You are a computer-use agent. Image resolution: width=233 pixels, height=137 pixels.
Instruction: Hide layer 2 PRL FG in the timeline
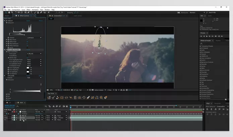click(5, 116)
